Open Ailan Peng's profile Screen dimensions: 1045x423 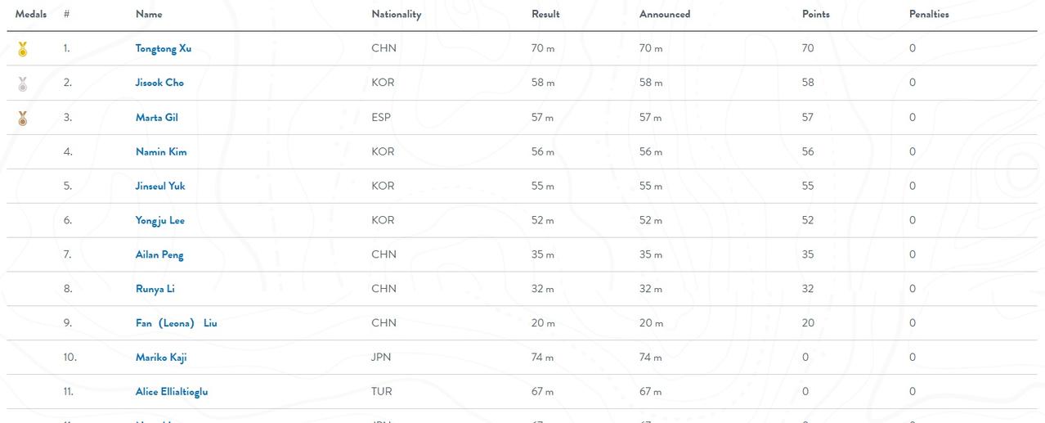[x=159, y=254]
